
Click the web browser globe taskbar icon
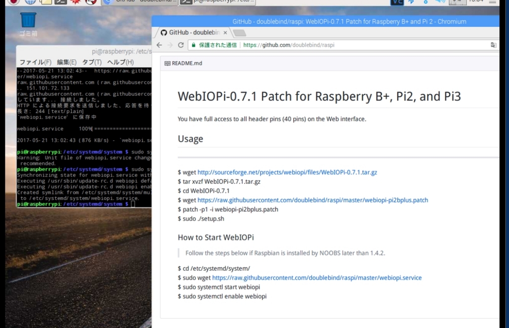coord(30,1)
